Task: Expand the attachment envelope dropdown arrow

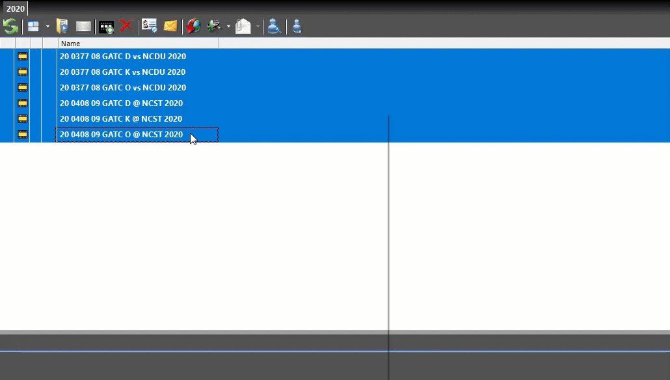Action: click(x=258, y=27)
